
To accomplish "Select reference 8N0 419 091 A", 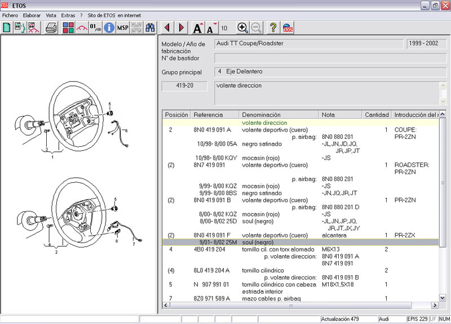I will point(213,130).
